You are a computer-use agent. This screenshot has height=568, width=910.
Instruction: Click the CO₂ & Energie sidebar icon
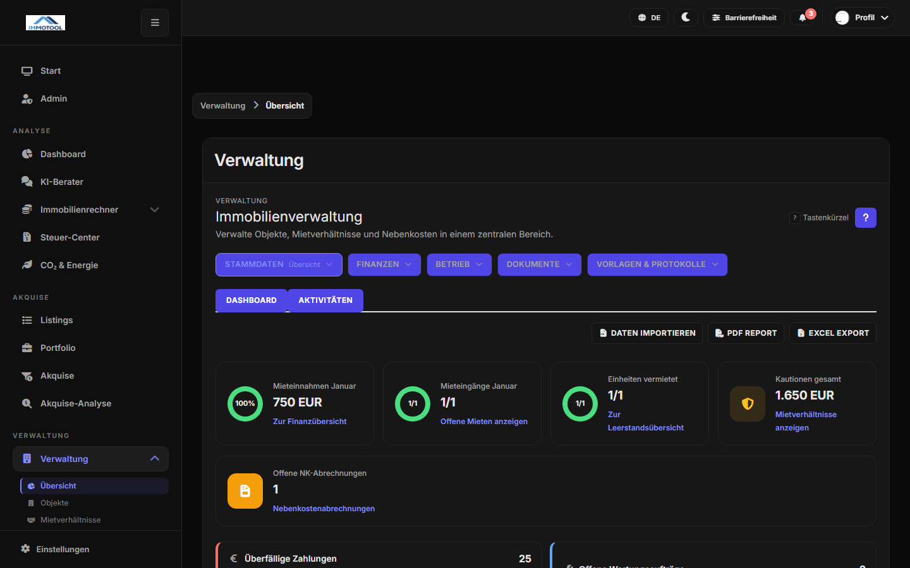(27, 265)
